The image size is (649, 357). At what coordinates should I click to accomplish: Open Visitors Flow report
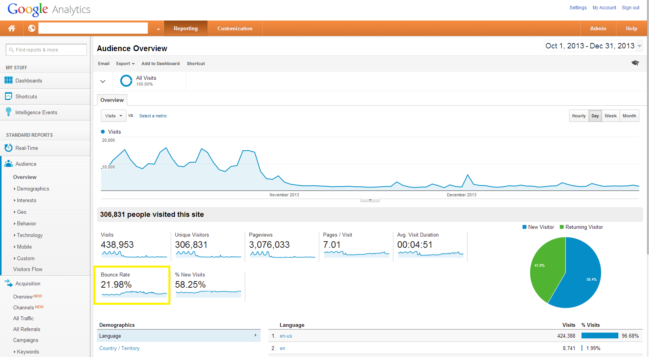(28, 269)
